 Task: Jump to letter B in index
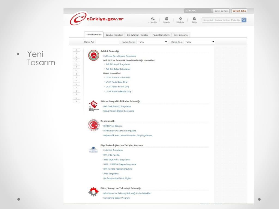tap(77, 54)
